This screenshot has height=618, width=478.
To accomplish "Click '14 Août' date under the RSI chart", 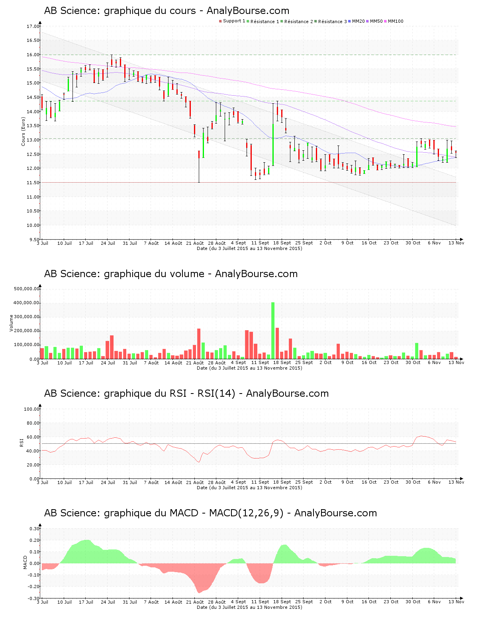I will 173,482.
